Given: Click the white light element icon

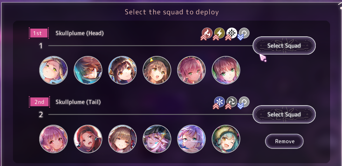Looking at the screenshot, I should (x=232, y=33).
